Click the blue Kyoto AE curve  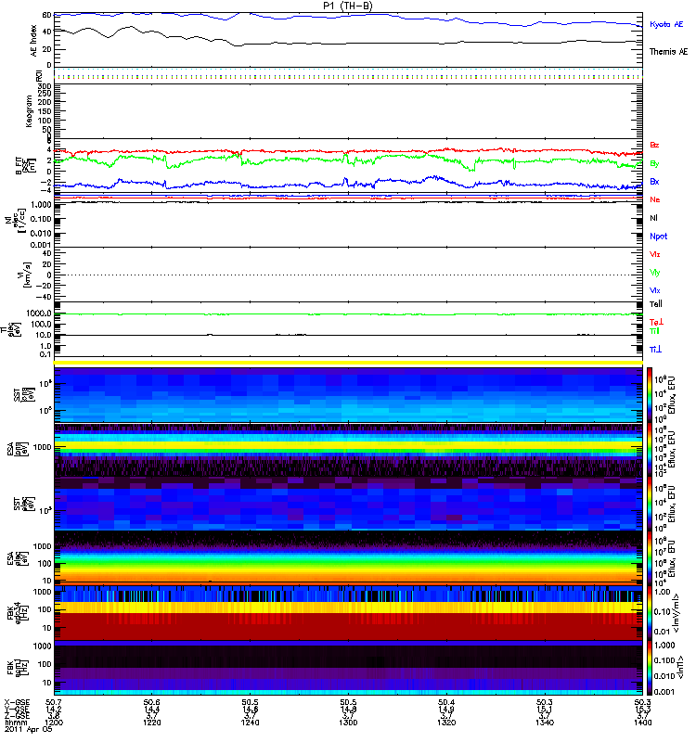[x=349, y=17]
